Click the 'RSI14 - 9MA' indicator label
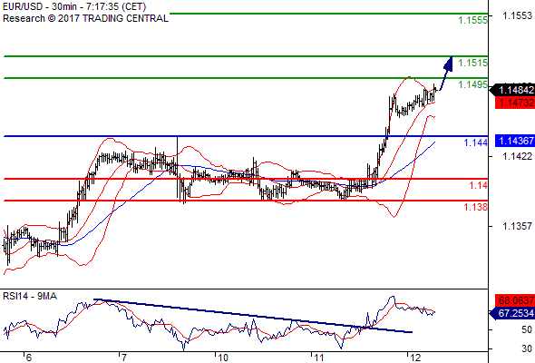 click(30, 296)
